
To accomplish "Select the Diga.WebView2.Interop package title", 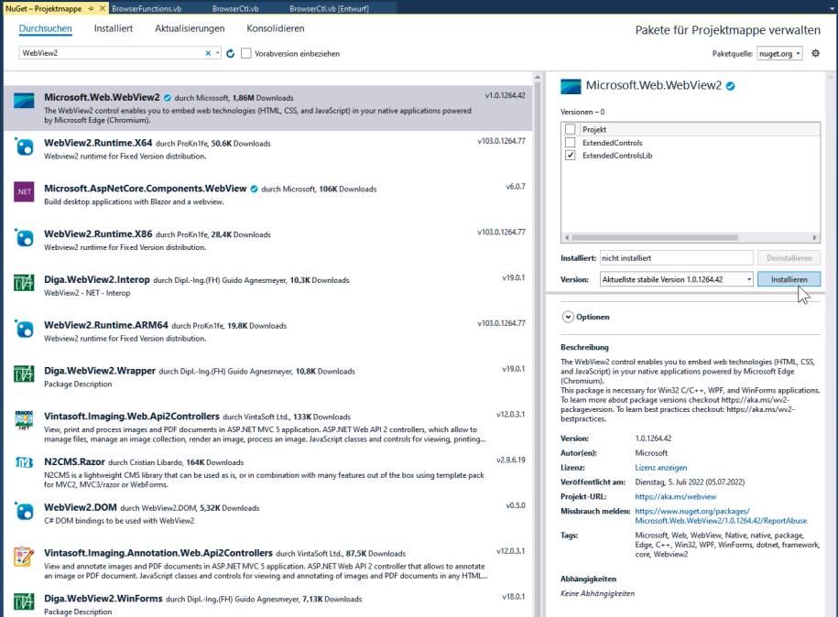I will (x=97, y=280).
